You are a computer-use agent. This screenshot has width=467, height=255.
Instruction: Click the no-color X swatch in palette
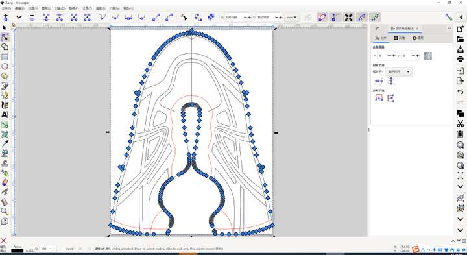pyautogui.click(x=3, y=241)
